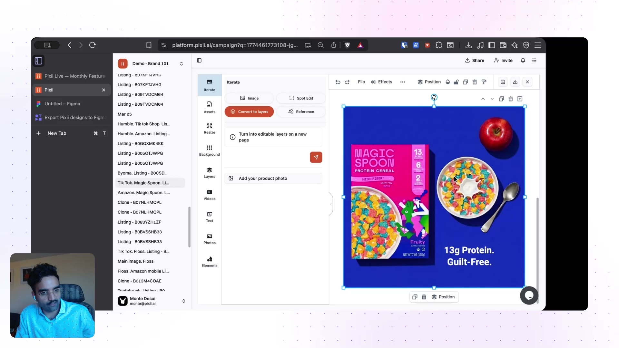Open the Brave Shields lion icon
Image resolution: width=619 pixels, height=348 pixels.
click(347, 45)
